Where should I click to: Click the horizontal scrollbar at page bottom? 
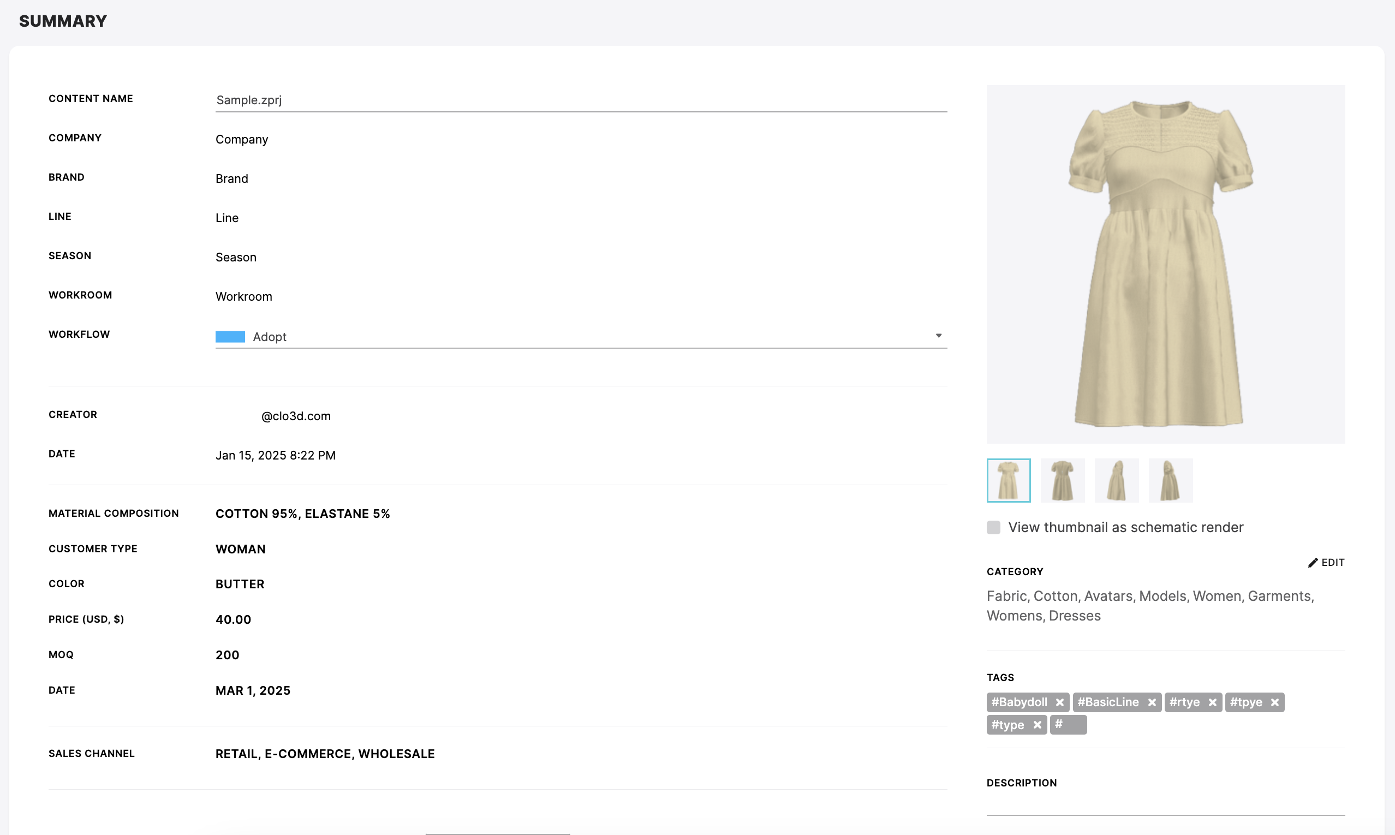[497, 832]
